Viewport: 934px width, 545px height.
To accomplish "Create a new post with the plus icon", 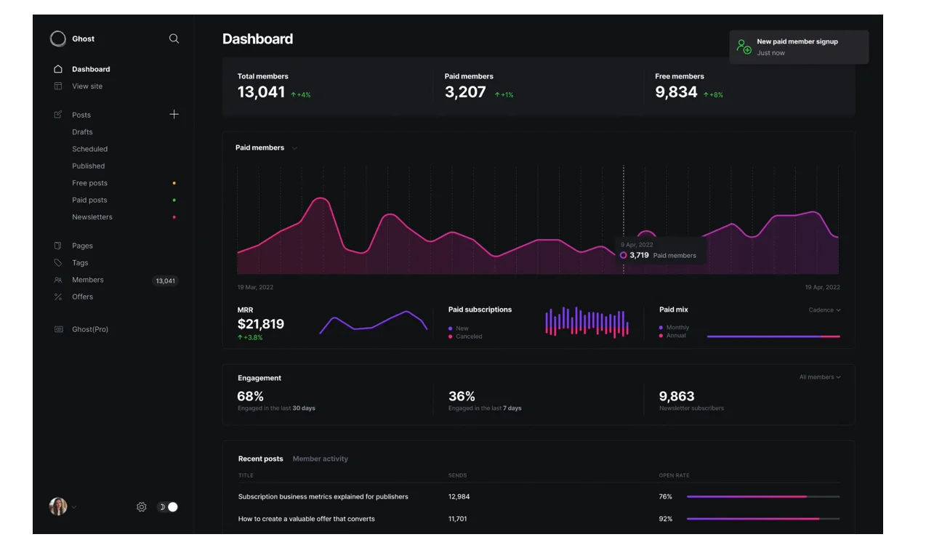I will pyautogui.click(x=174, y=114).
